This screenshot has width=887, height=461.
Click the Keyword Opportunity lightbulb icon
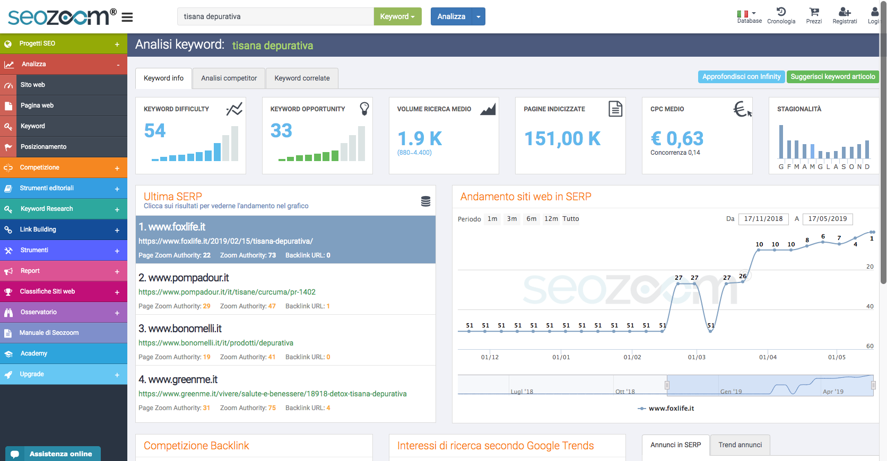coord(364,109)
